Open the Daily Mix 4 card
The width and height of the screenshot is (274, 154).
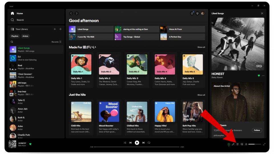point(165,70)
